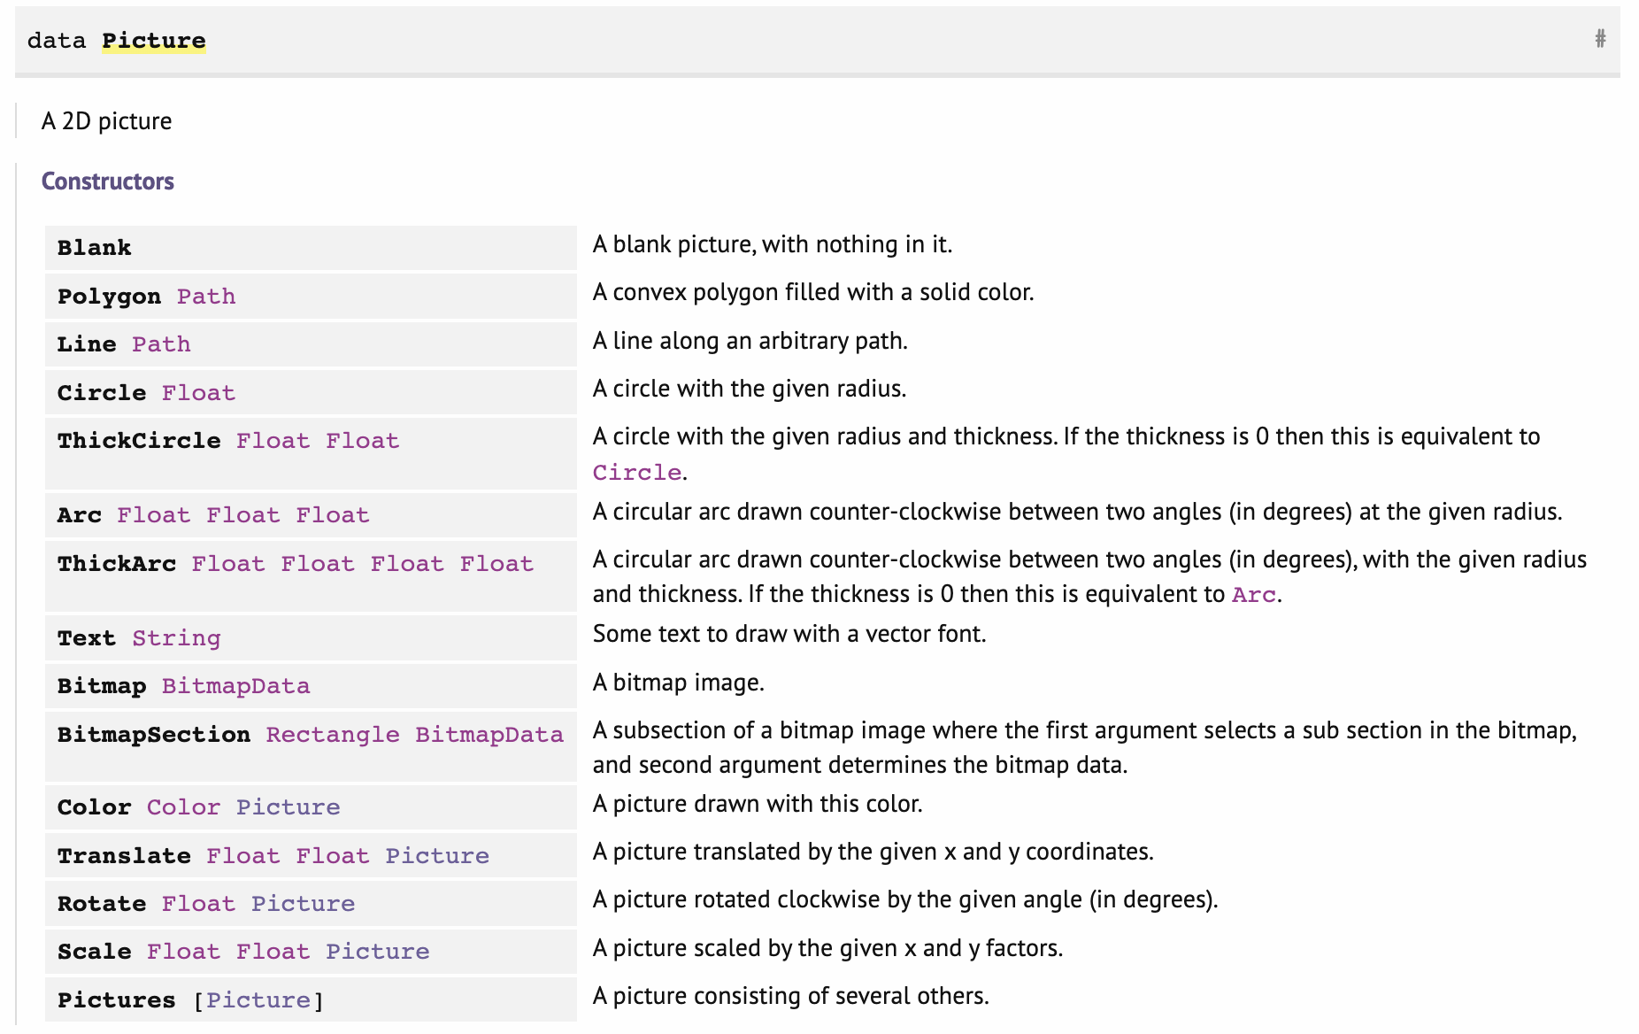Image resolution: width=1639 pixels, height=1034 pixels.
Task: Select the Polygon constructor name
Action: click(x=109, y=297)
